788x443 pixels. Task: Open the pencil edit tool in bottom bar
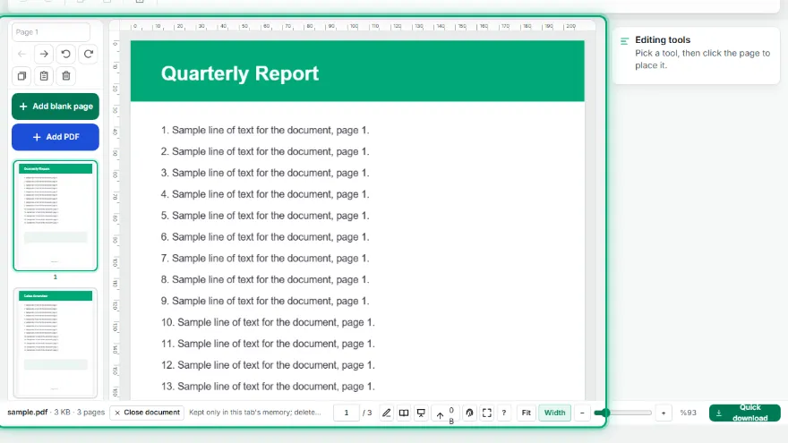coord(386,413)
